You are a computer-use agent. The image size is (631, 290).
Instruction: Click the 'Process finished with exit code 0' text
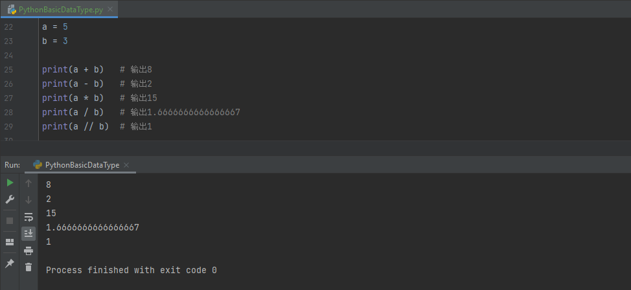click(131, 270)
